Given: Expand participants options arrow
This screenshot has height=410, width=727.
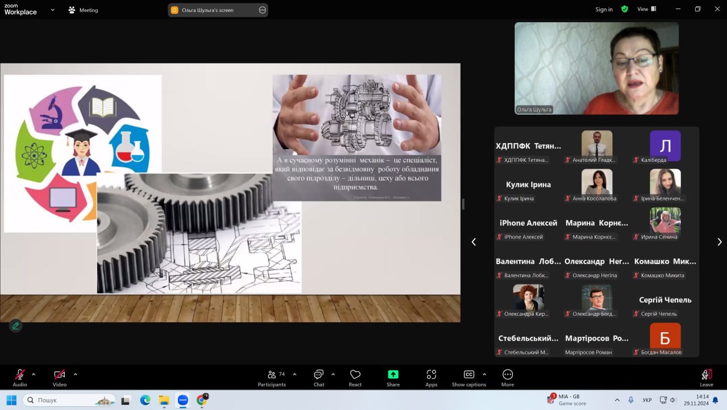Looking at the screenshot, I should tap(294, 374).
